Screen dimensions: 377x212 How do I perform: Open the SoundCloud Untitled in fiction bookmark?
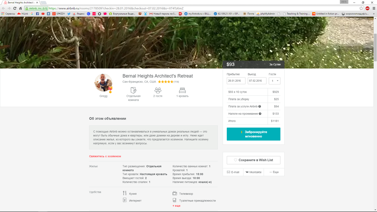tap(325, 14)
